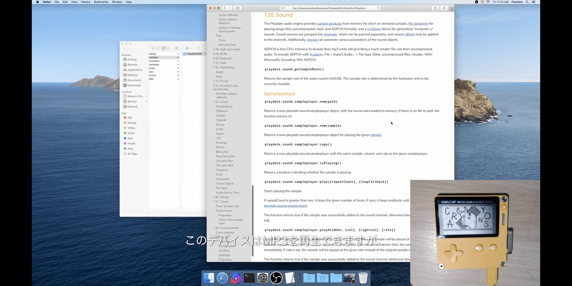
Task: Follow the 'sample playback' hyperlink
Action: point(329,23)
